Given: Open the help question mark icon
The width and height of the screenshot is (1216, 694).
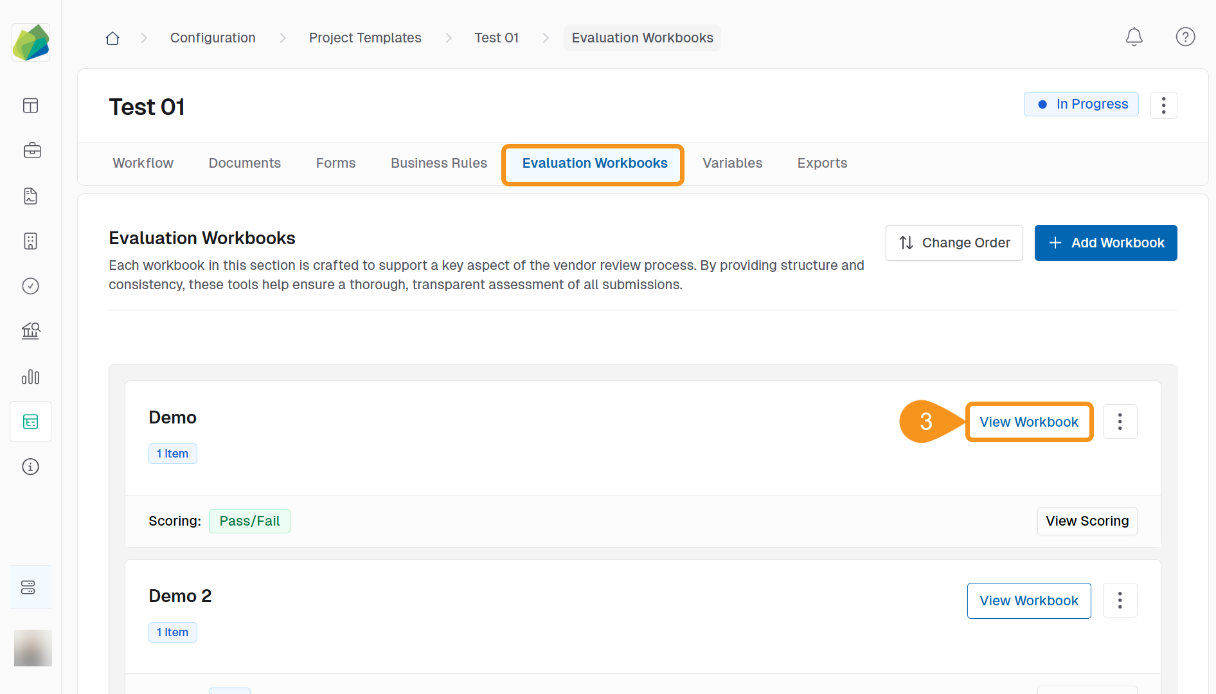Looking at the screenshot, I should point(1185,37).
